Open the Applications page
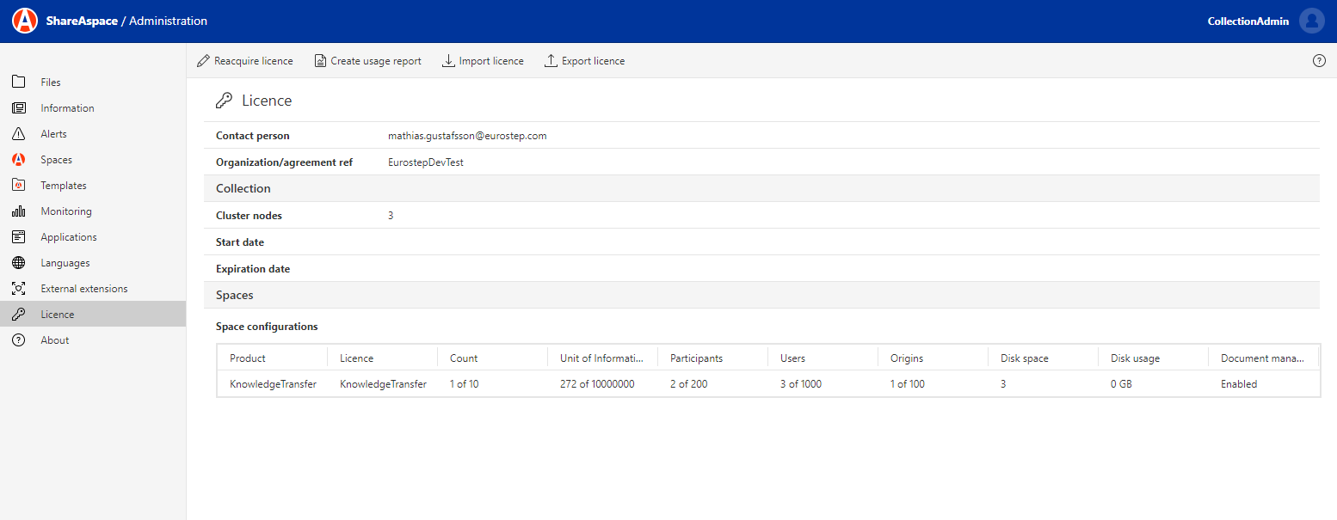 point(68,237)
